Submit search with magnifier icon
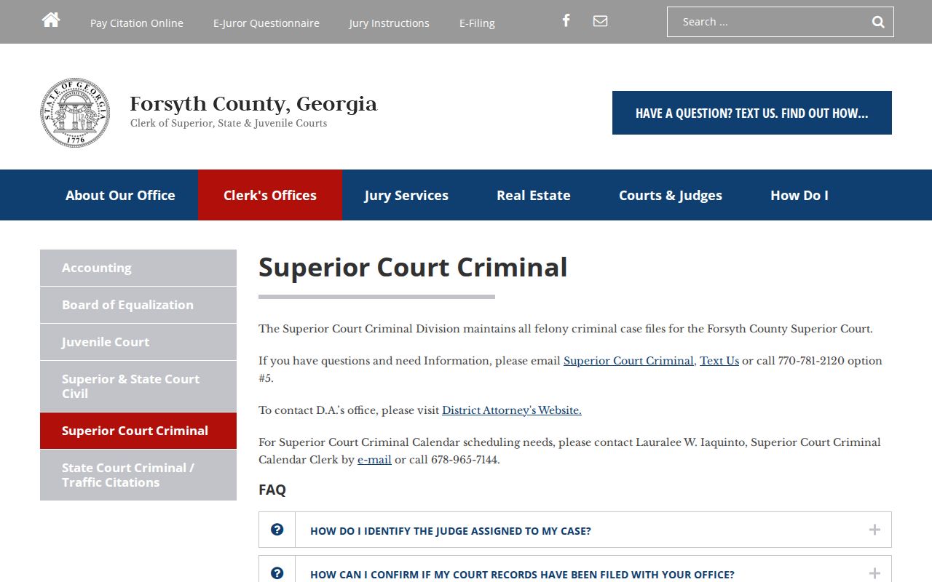Viewport: 932px width, 582px height. tap(878, 22)
